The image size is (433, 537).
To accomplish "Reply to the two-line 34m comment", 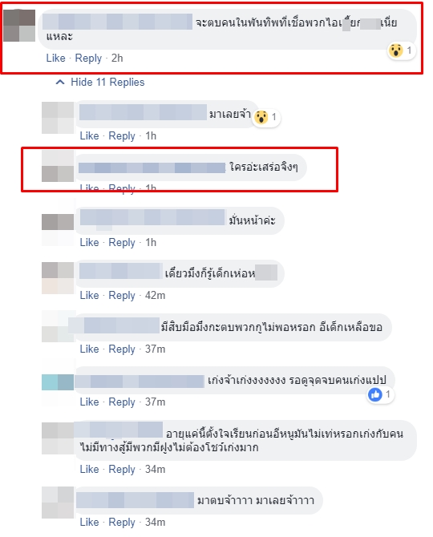I will 122,469.
